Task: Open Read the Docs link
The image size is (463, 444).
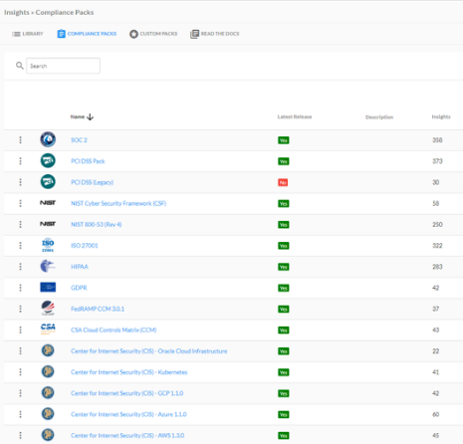Action: [x=215, y=34]
